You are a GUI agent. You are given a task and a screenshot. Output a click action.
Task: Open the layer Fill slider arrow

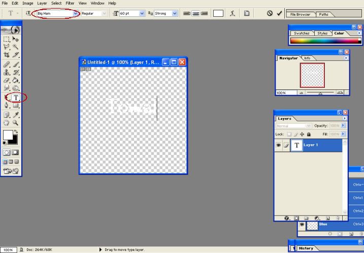tap(343, 134)
